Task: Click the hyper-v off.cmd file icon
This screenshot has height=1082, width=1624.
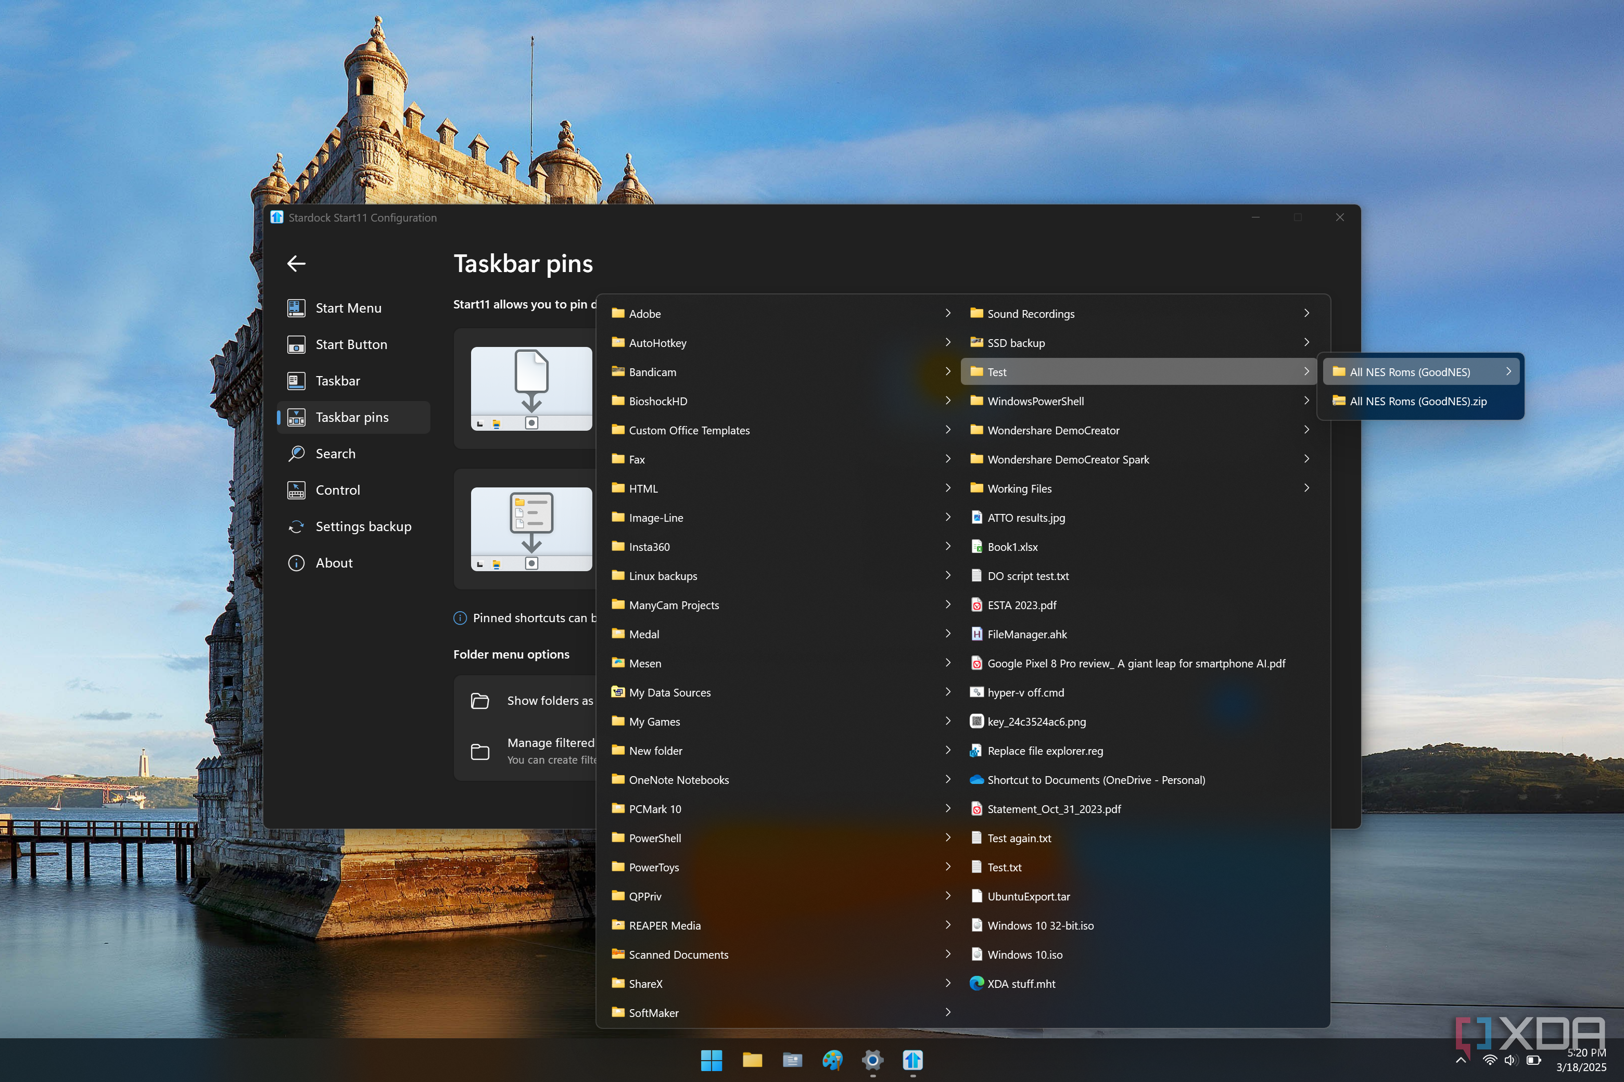Action: [x=976, y=692]
